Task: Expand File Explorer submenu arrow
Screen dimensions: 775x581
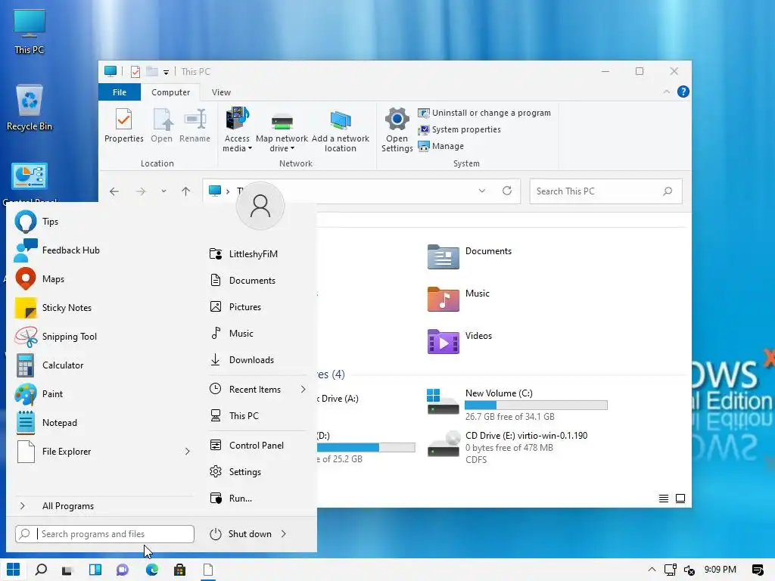Action: pyautogui.click(x=188, y=451)
